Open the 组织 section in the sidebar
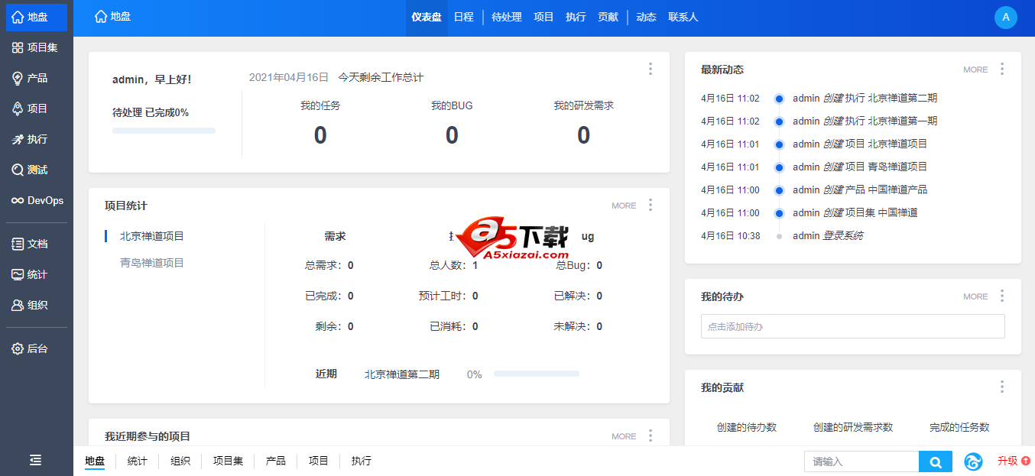This screenshot has width=1035, height=476. pyautogui.click(x=36, y=304)
